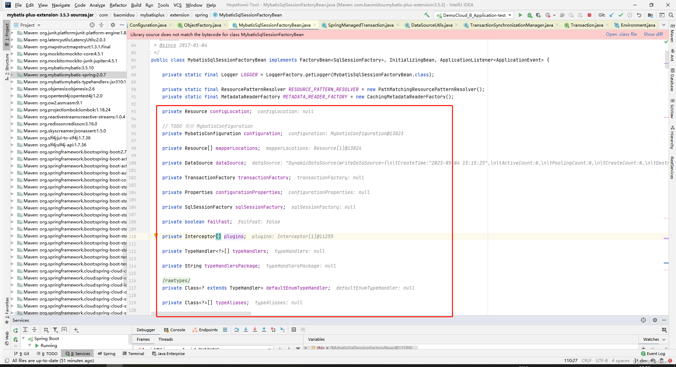Stop the running application red square
Viewport: 676px width, 367px height.
coord(589,15)
